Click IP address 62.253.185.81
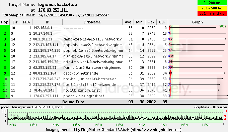 coord(45,68)
